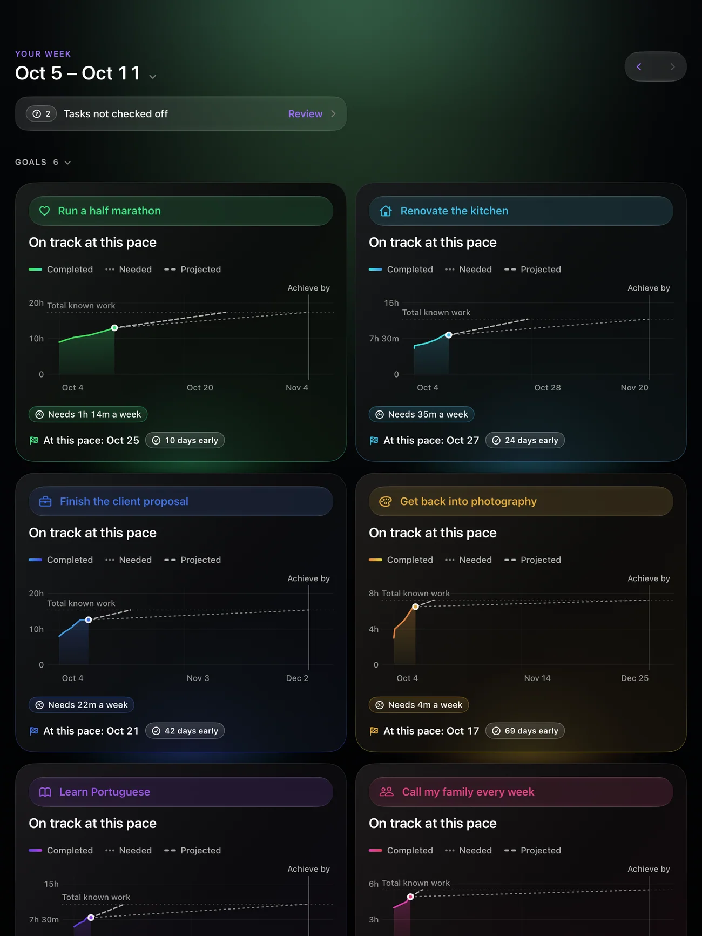Open the week range dropdown chevron
Screen dimensions: 702x936
(x=153, y=77)
